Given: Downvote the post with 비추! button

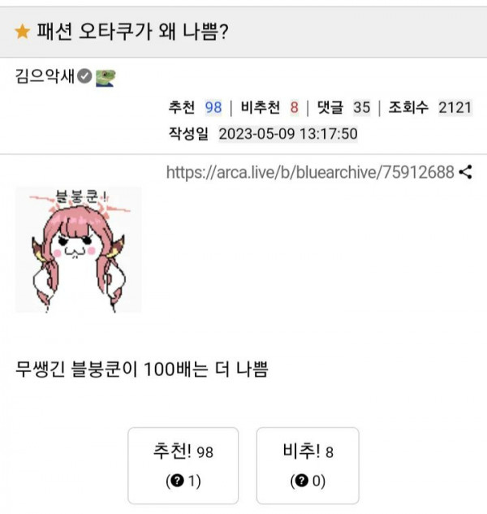Looking at the screenshot, I should (308, 465).
